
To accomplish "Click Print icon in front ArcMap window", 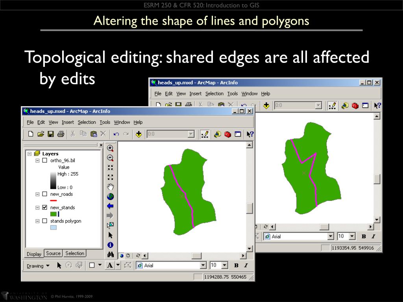I will 61,134.
